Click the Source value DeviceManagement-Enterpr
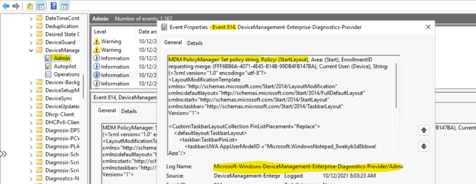This screenshot has width=476, height=184. coord(247,176)
